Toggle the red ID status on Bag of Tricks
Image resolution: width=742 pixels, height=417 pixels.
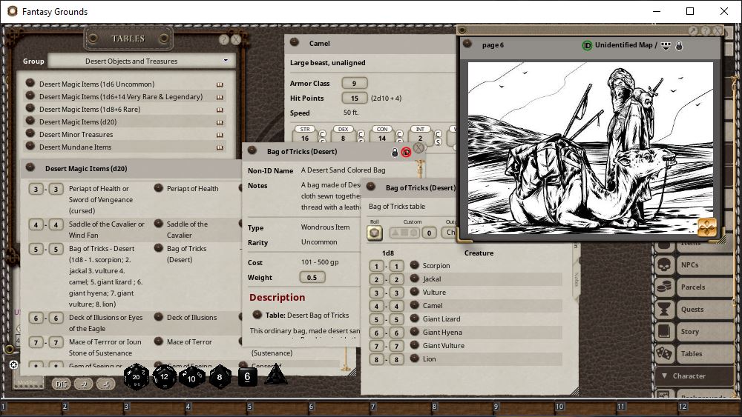point(406,152)
